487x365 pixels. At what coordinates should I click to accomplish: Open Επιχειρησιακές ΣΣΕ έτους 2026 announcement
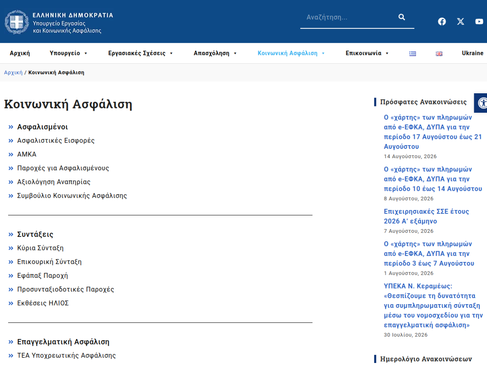tap(426, 216)
